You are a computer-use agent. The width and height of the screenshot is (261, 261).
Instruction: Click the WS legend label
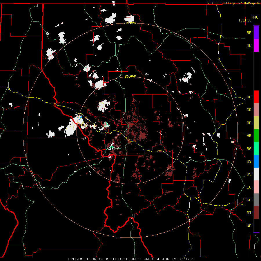pos(249,162)
